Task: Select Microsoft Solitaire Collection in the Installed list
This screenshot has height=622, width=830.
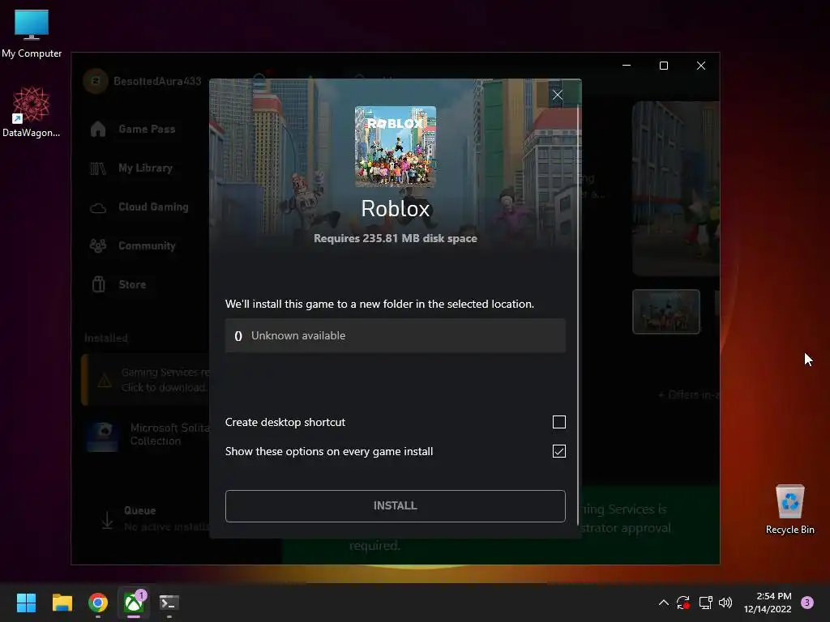Action: (148, 435)
